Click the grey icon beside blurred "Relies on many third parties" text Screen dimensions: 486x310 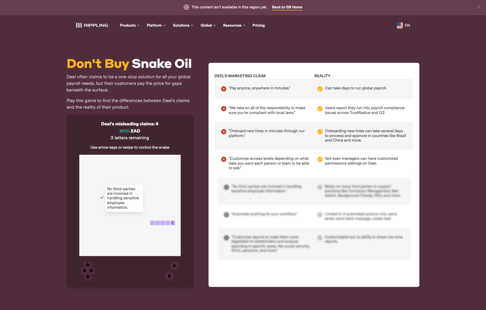click(320, 187)
